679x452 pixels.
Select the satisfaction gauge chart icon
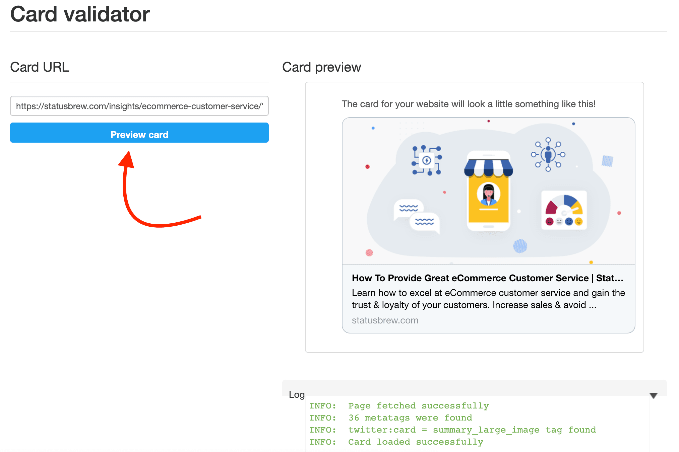pos(564,210)
